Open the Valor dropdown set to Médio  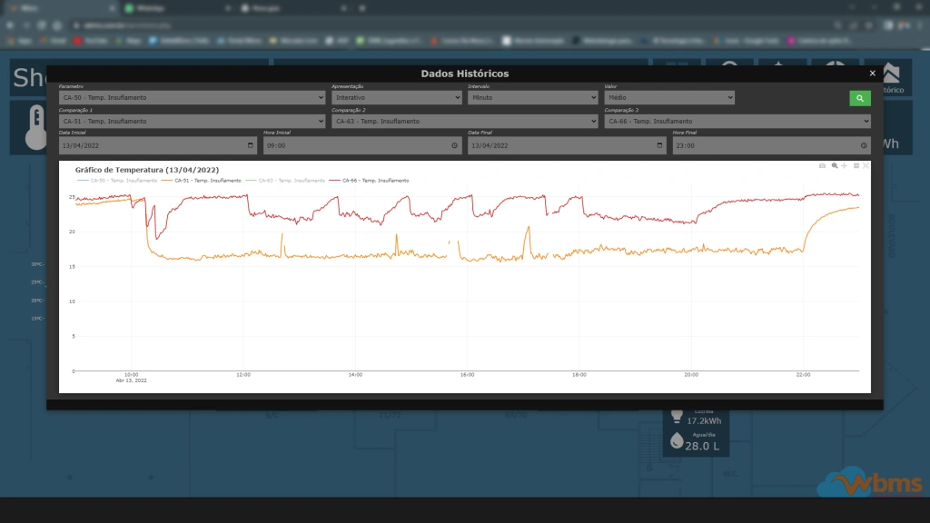point(669,97)
